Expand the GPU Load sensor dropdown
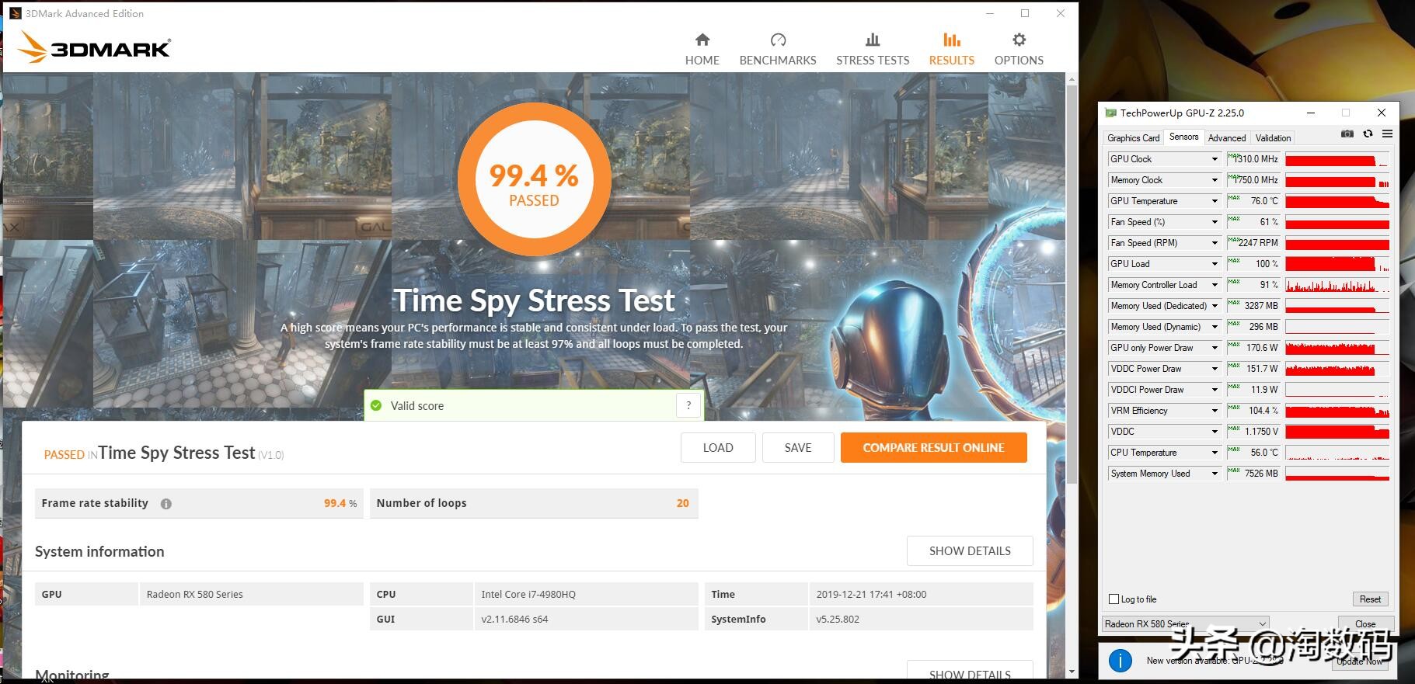Screen dimensions: 1415x684 coord(1215,264)
